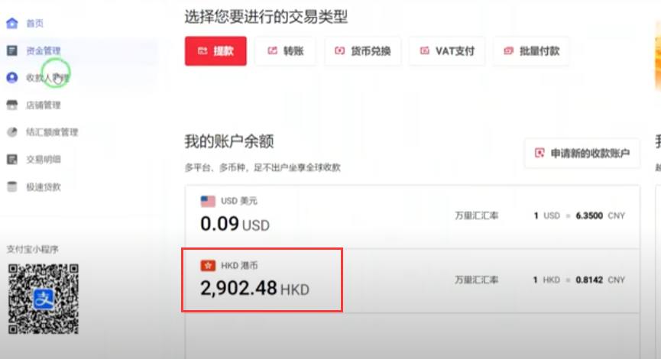Screen dimensions: 661x359
Task: Click the 首页 label in the sidebar
Action: (34, 23)
